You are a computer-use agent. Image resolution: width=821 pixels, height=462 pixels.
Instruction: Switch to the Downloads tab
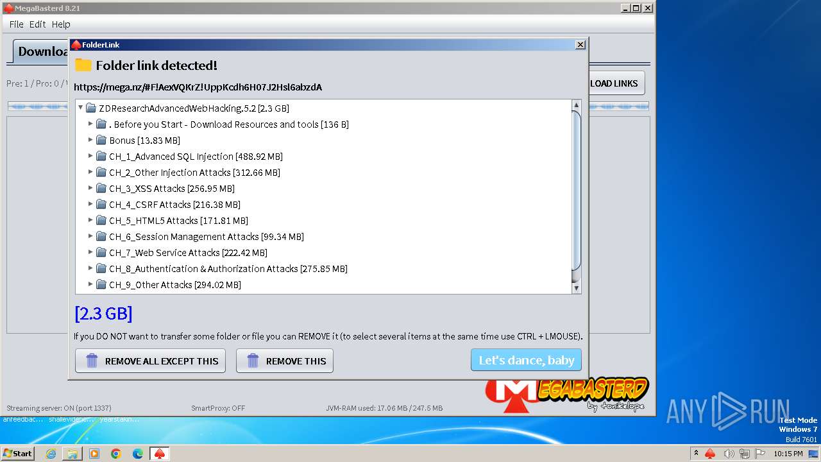pos(42,51)
